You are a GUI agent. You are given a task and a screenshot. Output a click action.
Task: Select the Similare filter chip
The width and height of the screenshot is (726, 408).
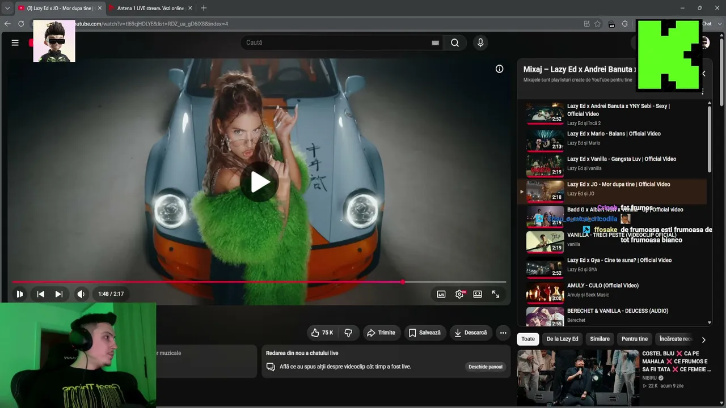pyautogui.click(x=600, y=339)
